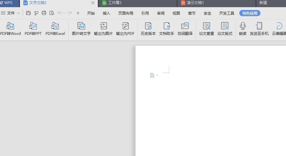
Task: Click the redo arrow
Action: [70, 13]
